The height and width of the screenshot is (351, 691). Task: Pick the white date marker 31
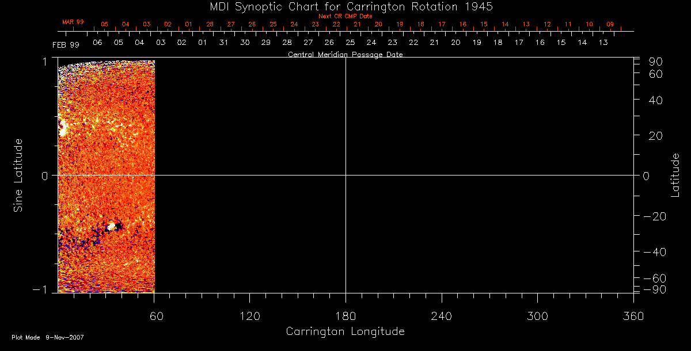[223, 43]
